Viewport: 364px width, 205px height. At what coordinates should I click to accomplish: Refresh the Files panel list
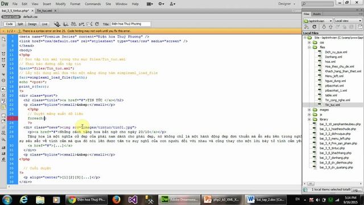tap(315, 27)
